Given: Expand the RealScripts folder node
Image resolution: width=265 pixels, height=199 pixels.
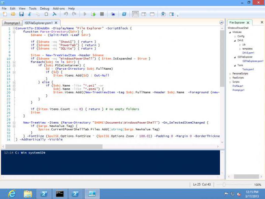Looking at the screenshot, I should click(230, 78).
